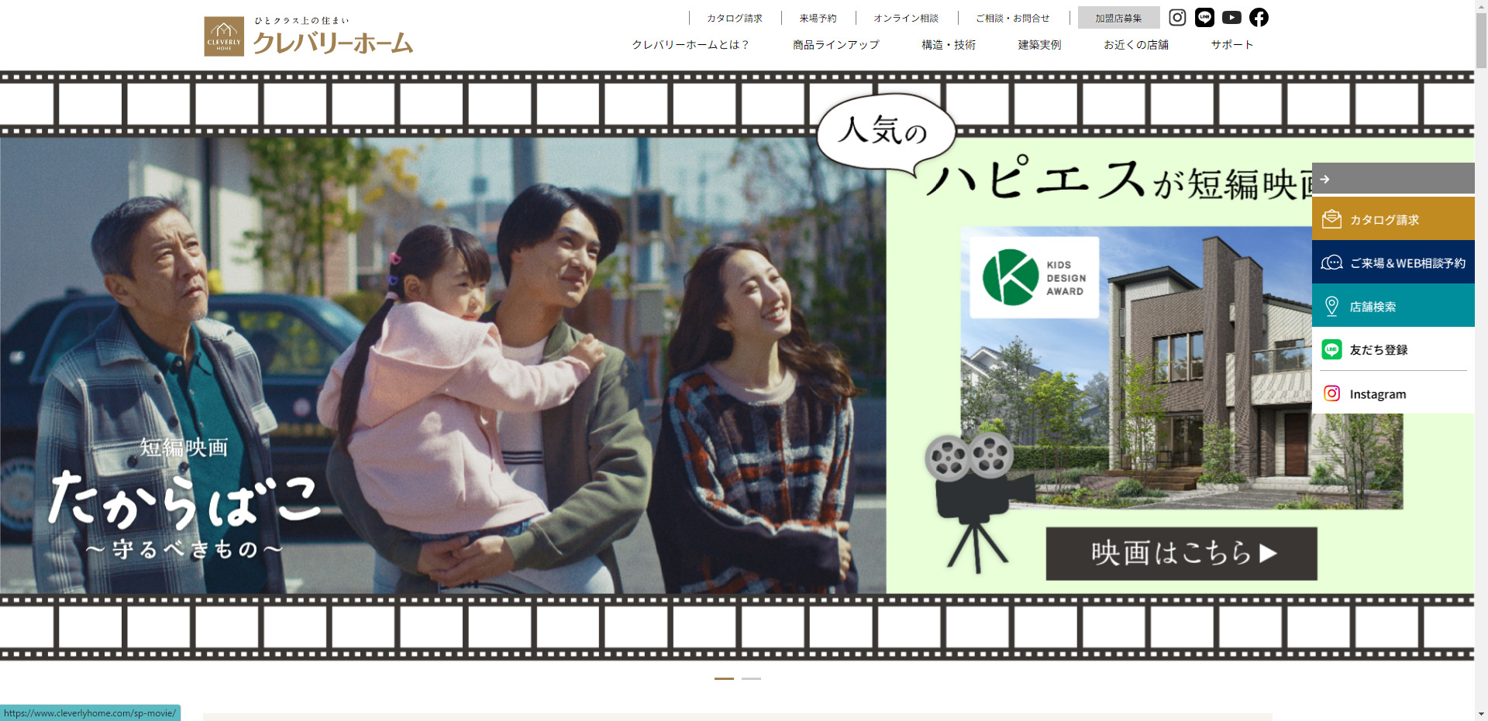The image size is (1488, 721).
Task: Expand the 商品ラインアップ menu
Action: click(835, 45)
